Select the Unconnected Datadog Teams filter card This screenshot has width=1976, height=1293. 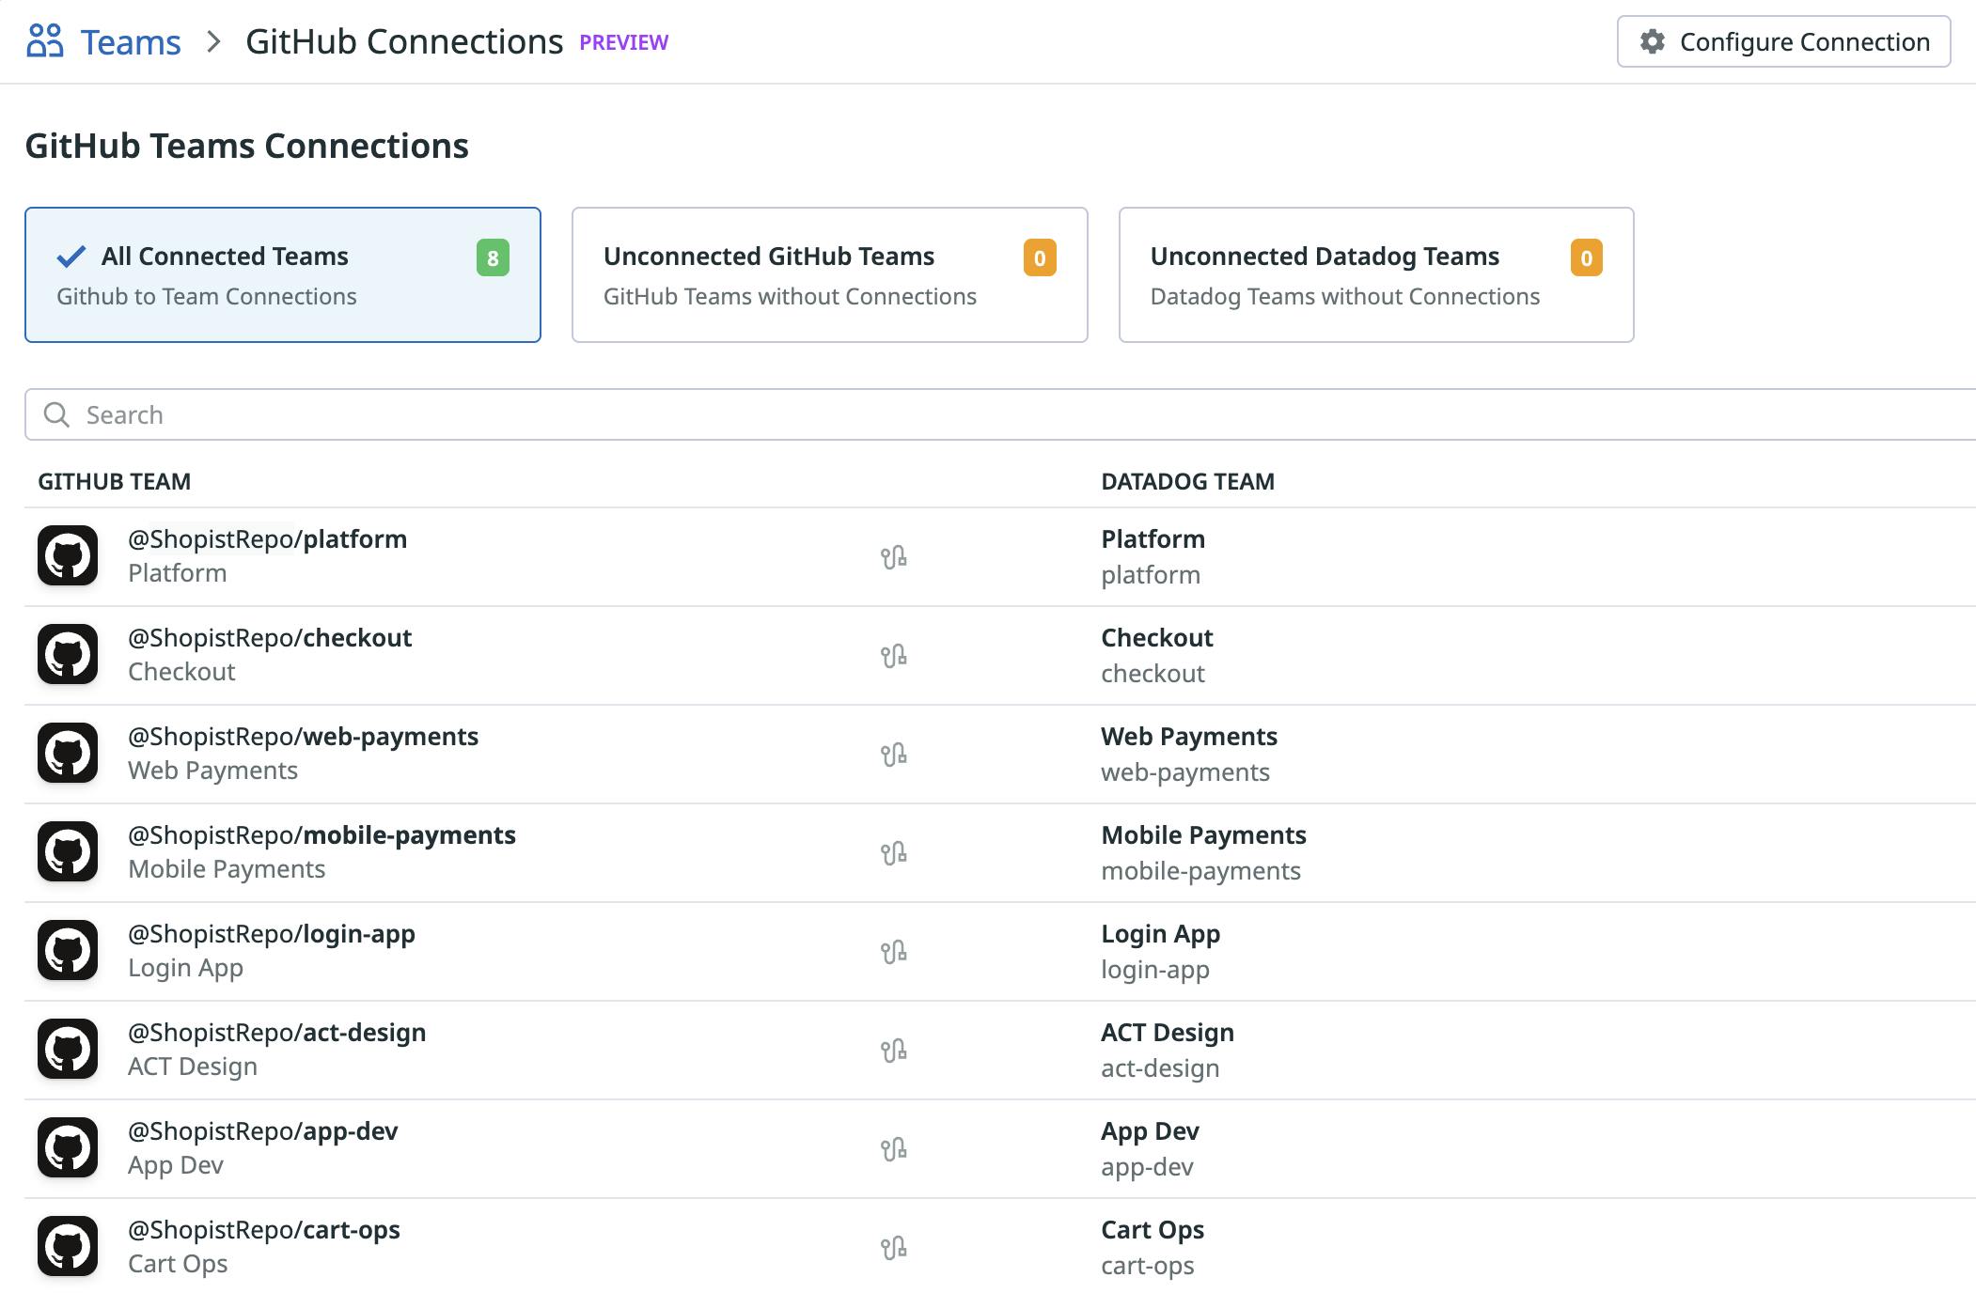1375,274
